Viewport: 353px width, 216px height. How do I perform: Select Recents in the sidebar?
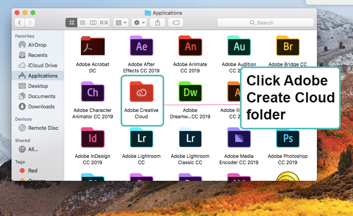tap(38, 55)
